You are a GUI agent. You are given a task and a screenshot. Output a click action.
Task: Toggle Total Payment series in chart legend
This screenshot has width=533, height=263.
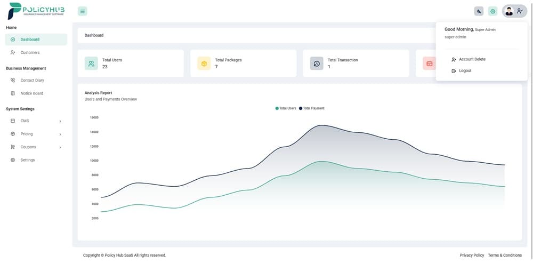coord(312,108)
